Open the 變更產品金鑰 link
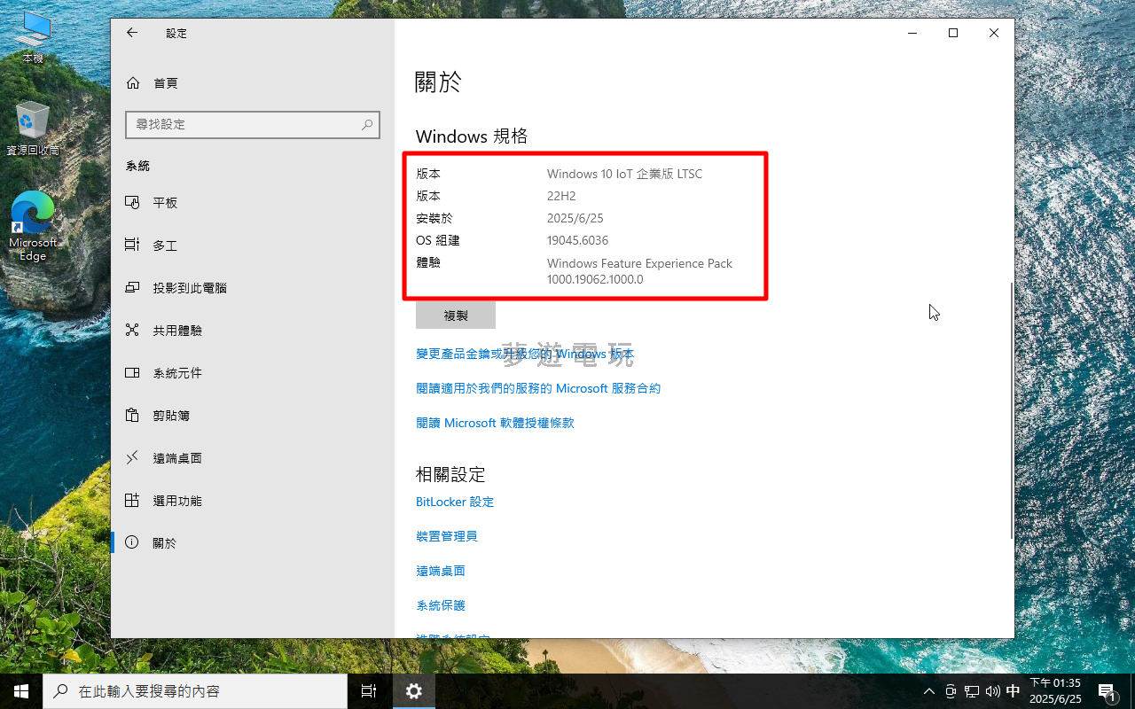Image resolution: width=1135 pixels, height=709 pixels. [525, 354]
